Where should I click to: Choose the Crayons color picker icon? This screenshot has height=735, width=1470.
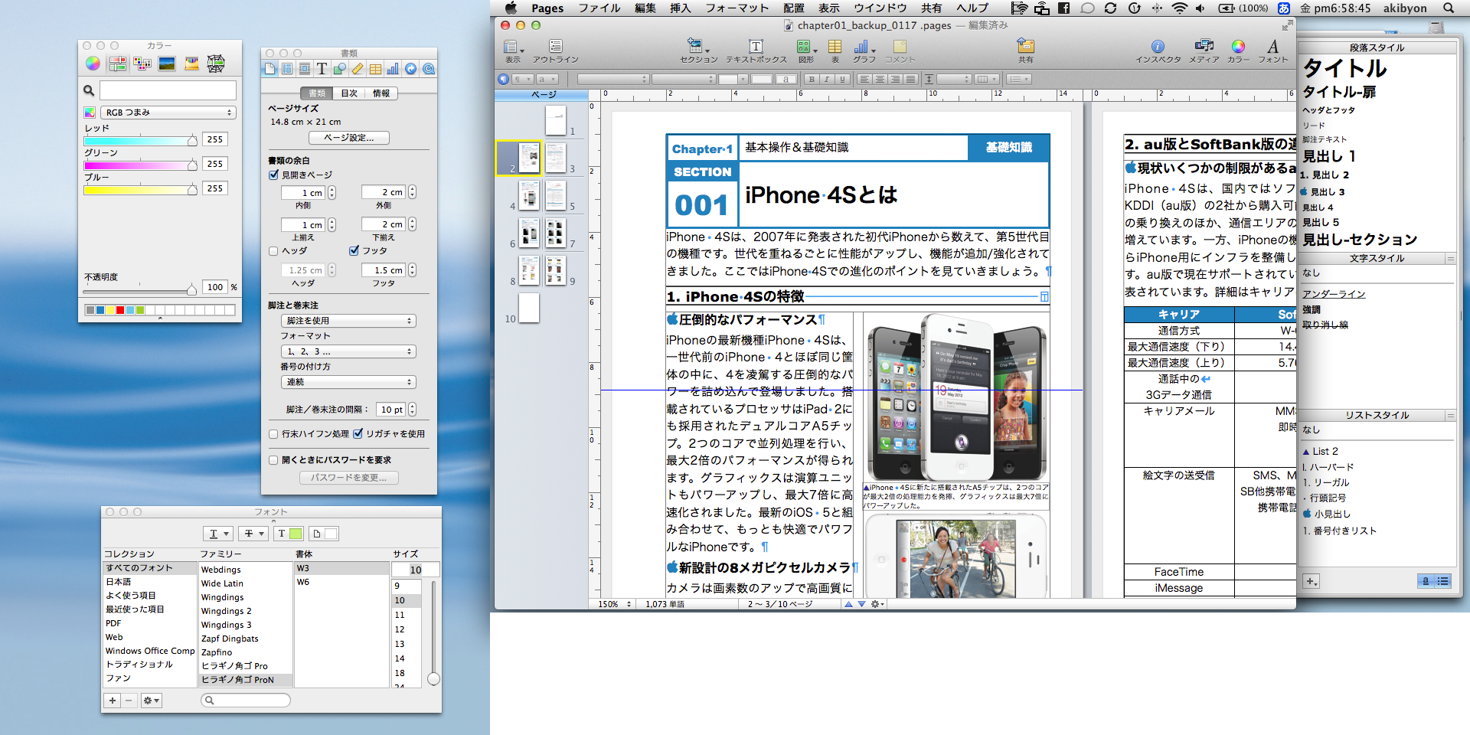[x=191, y=64]
